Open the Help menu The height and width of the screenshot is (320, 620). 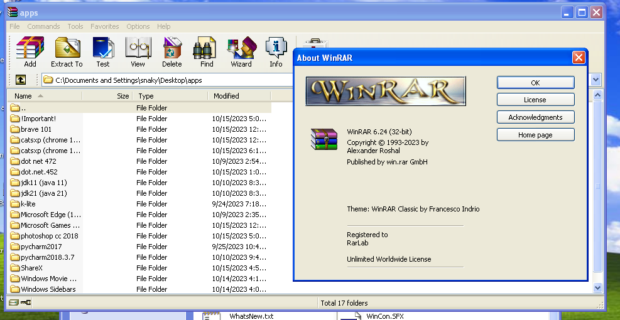(x=164, y=26)
